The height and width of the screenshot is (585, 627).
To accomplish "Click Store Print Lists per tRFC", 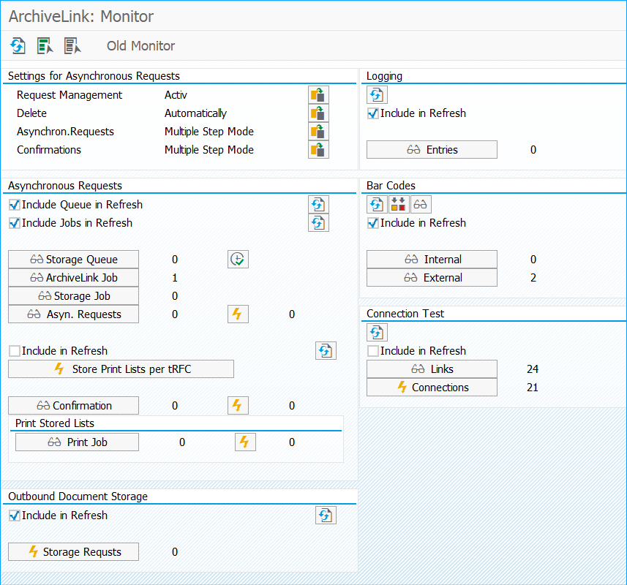I will tap(121, 369).
